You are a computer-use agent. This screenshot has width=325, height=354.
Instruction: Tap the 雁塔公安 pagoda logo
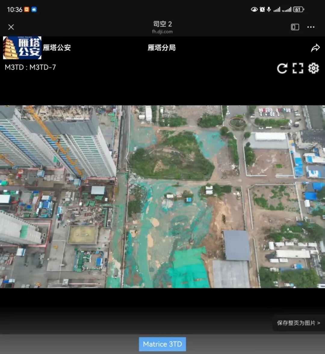pyautogui.click(x=22, y=48)
